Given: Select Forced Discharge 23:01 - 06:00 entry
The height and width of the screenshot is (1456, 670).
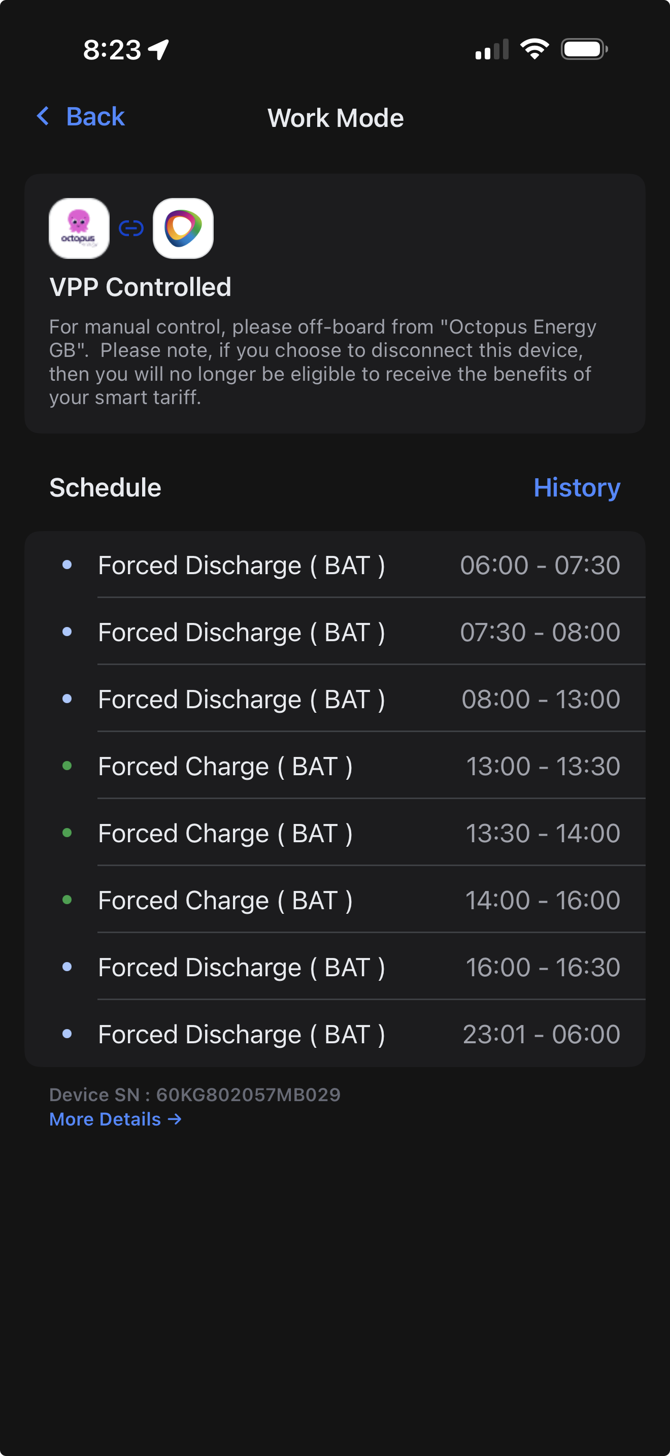Looking at the screenshot, I should point(334,1034).
